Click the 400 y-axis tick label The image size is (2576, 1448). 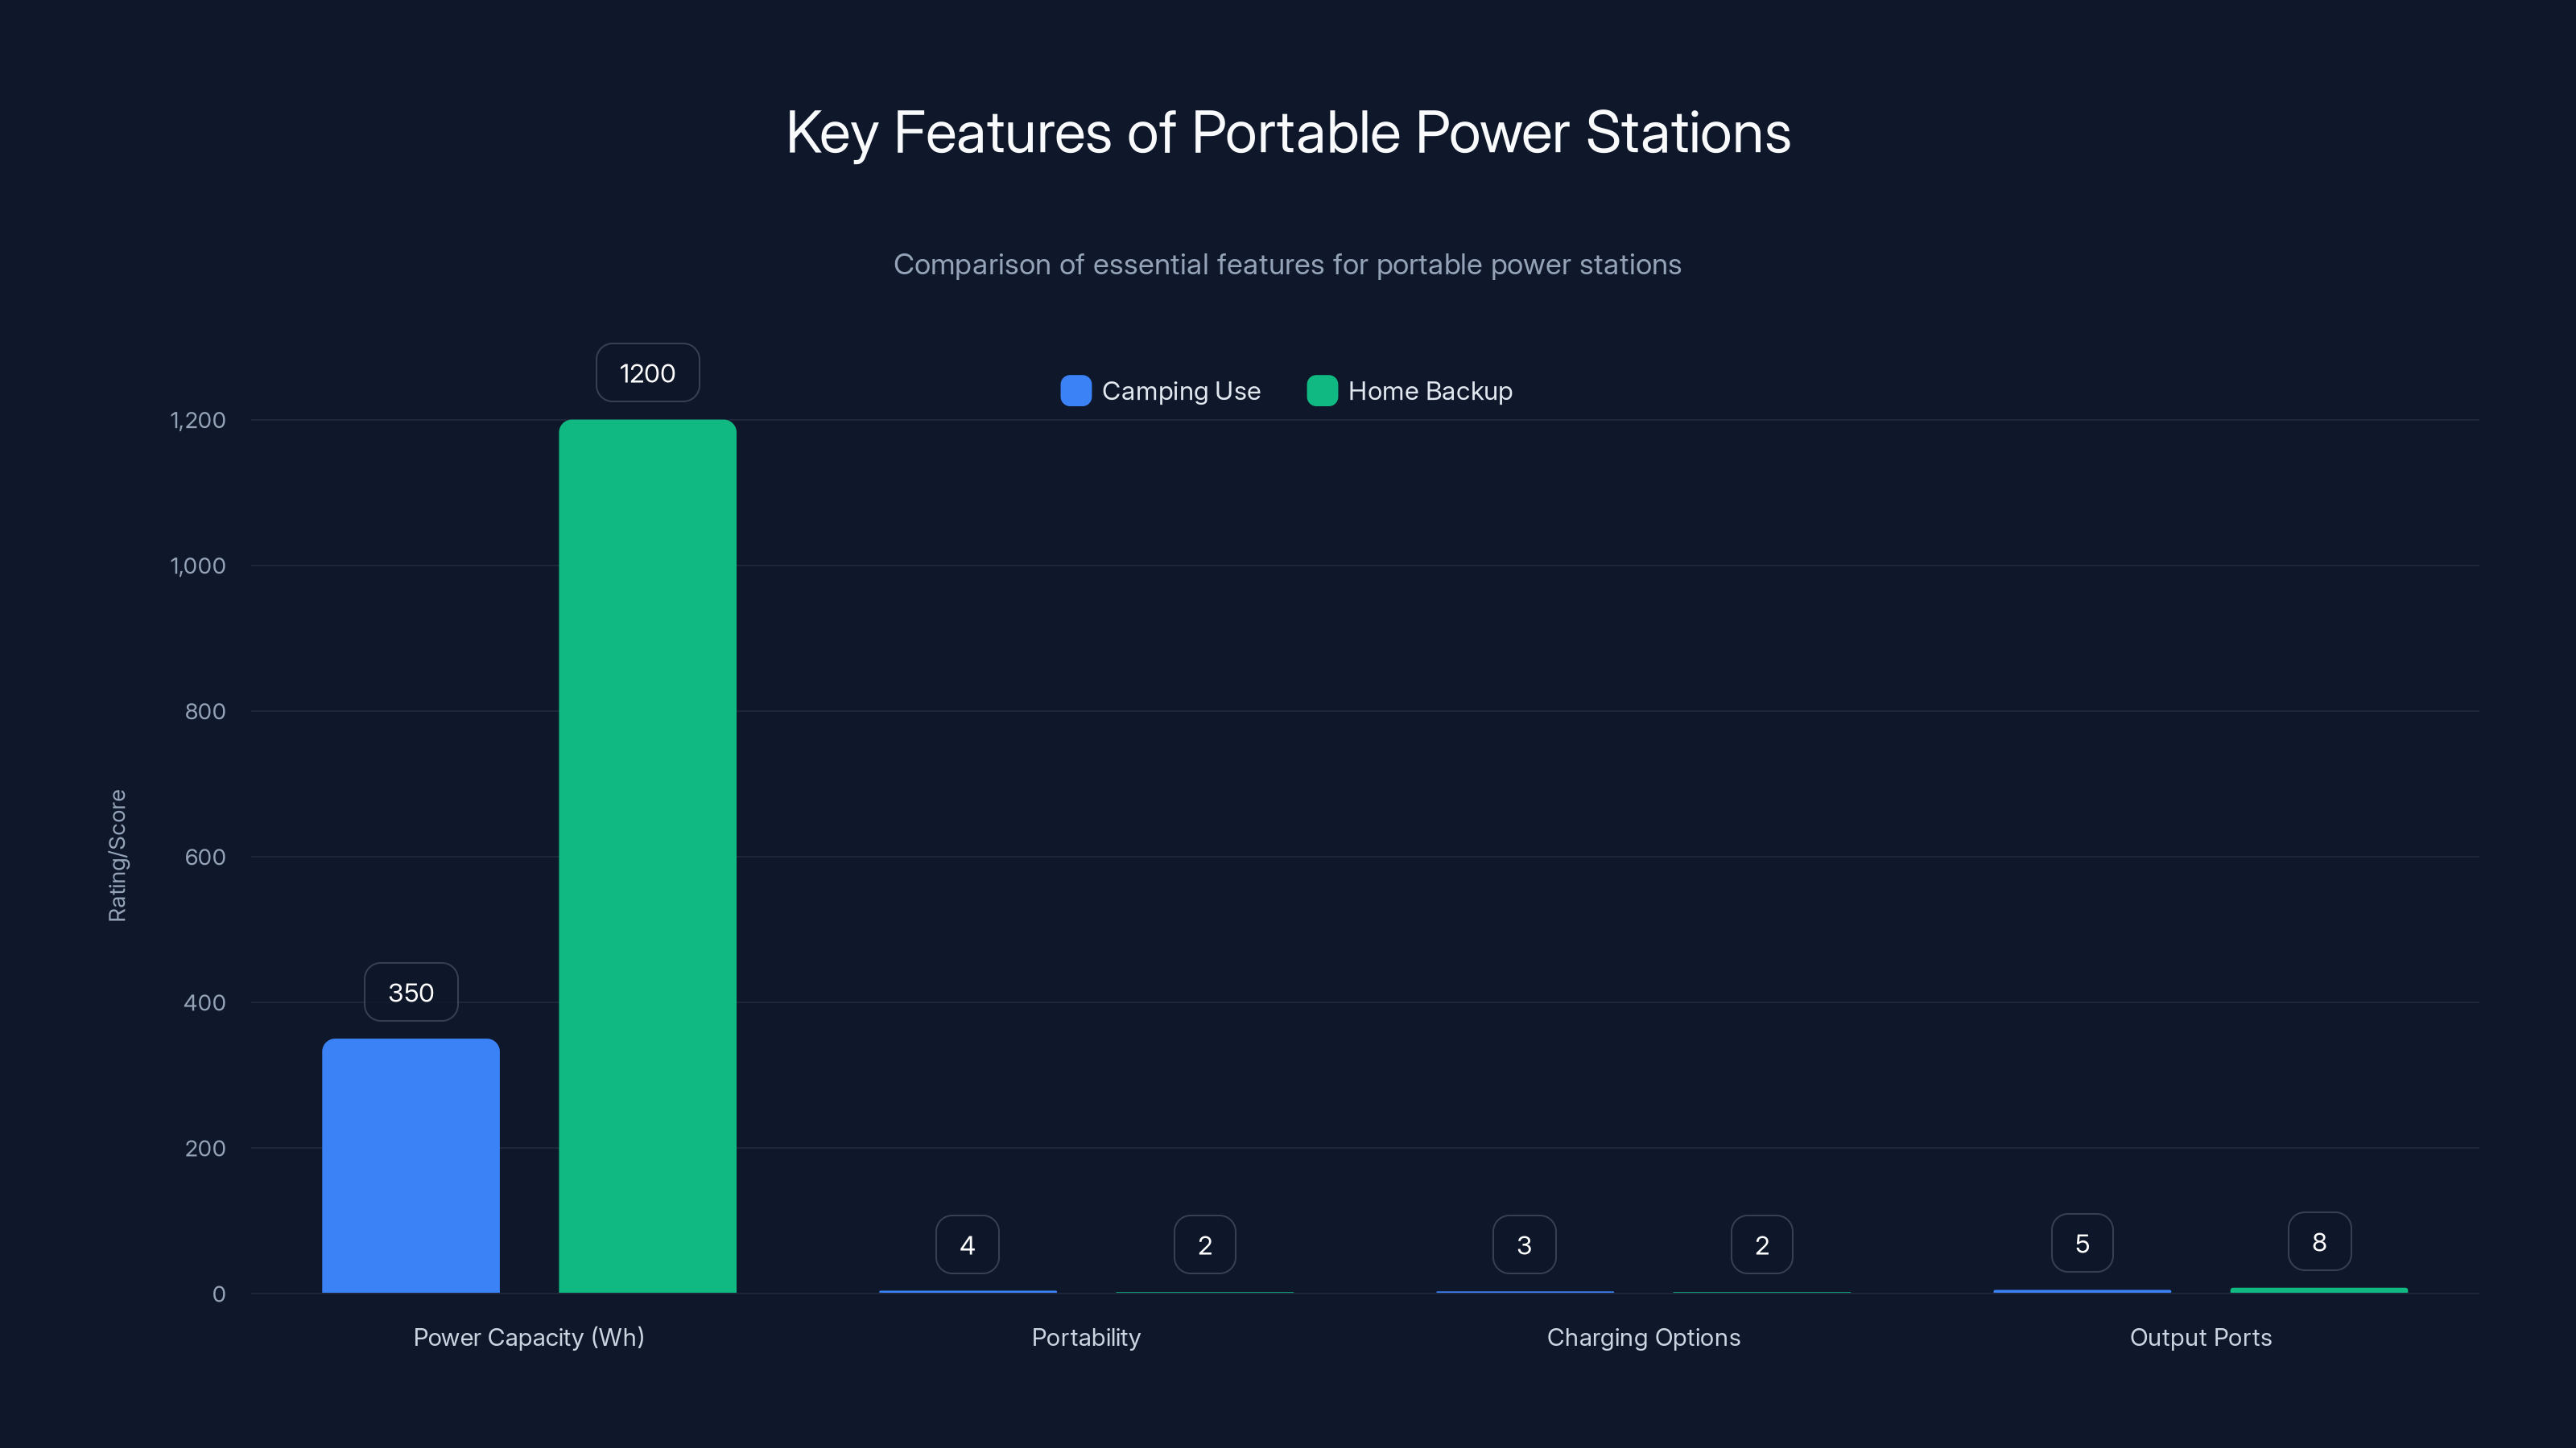pos(205,1002)
